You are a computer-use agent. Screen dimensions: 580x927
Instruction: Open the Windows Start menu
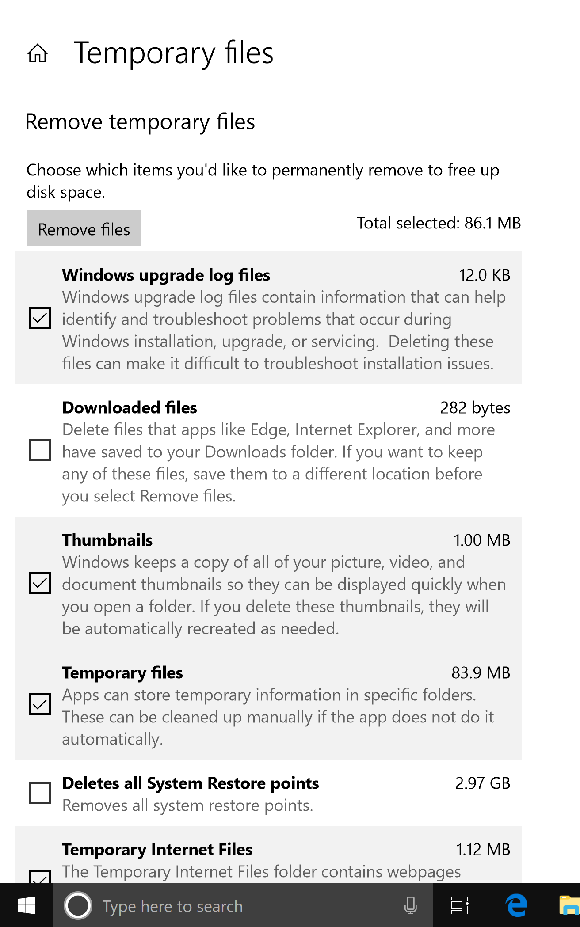click(27, 905)
